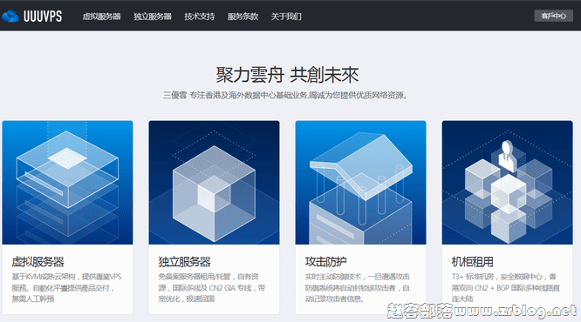Click the description starting 免备案服务器租用
The width and height of the screenshot is (581, 322).
(x=212, y=287)
